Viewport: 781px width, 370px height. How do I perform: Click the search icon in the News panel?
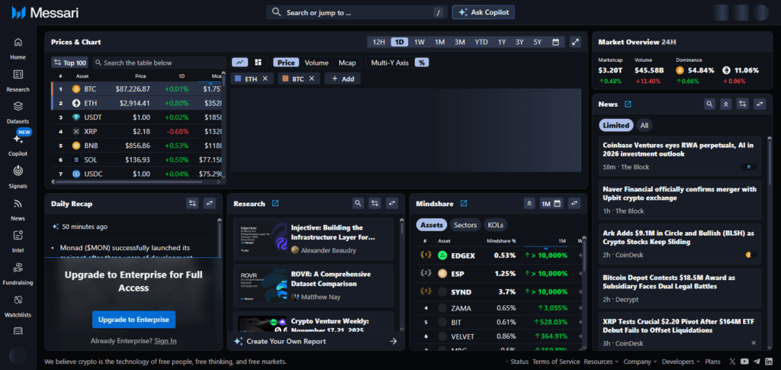tap(709, 105)
